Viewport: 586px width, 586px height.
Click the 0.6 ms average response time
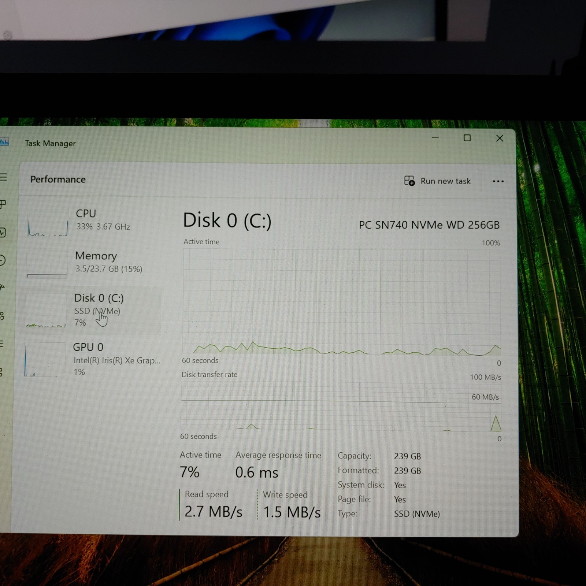click(257, 472)
